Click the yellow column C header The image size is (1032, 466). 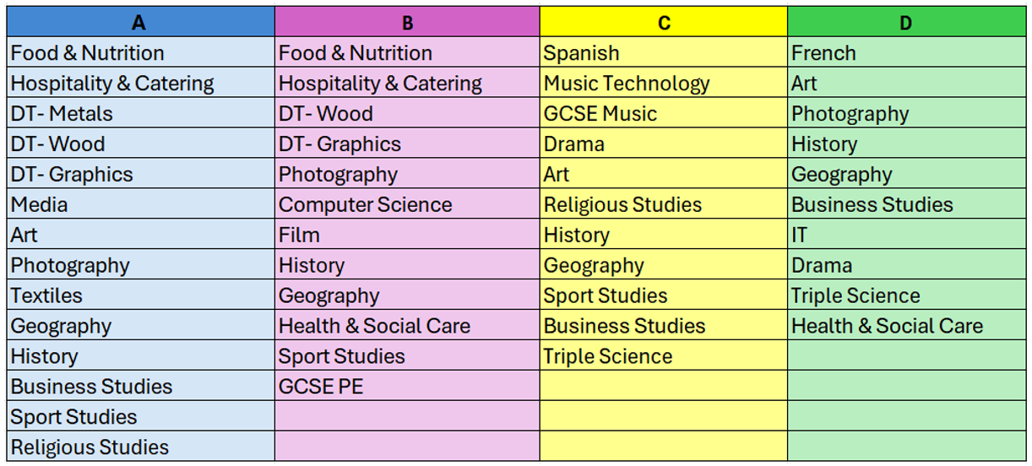pyautogui.click(x=664, y=22)
